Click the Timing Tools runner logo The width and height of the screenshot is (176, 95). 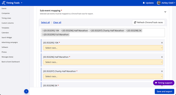point(4,3)
